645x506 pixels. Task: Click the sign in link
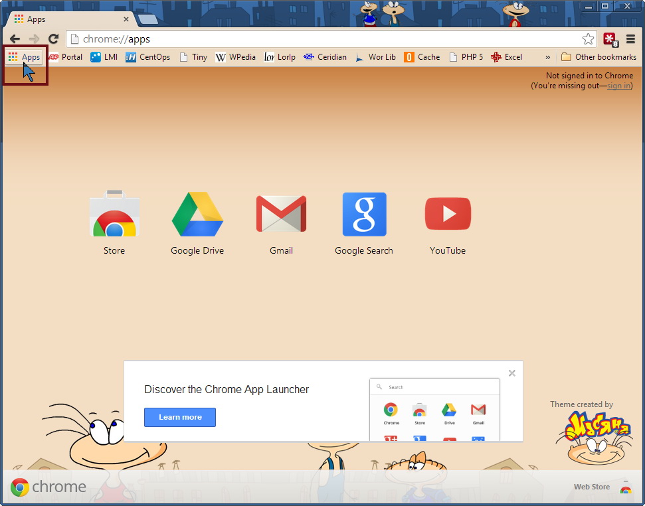click(618, 86)
